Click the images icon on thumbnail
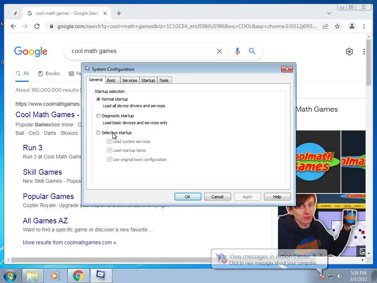Image resolution: width=377 pixels, height=283 pixels. point(362,251)
